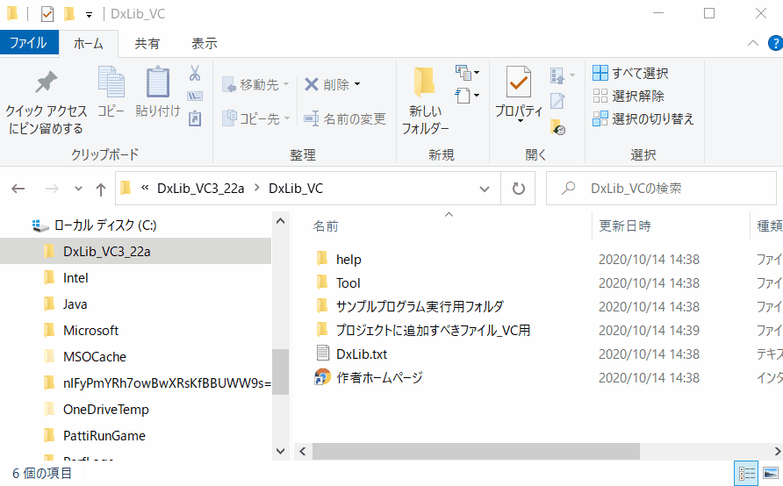Select ローカル ディスク (C:) in the tree
The height and width of the screenshot is (486, 783).
[104, 225]
